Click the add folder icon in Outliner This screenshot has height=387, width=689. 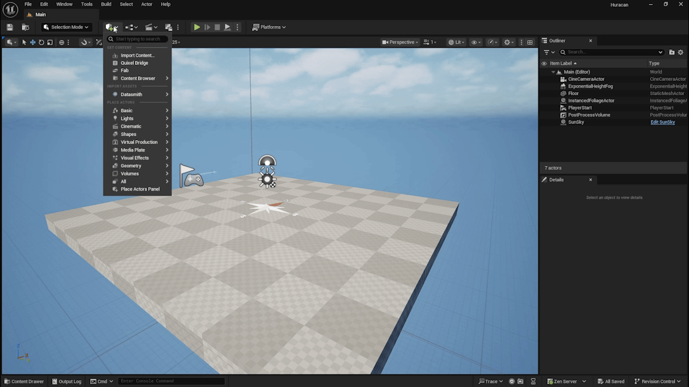point(672,52)
